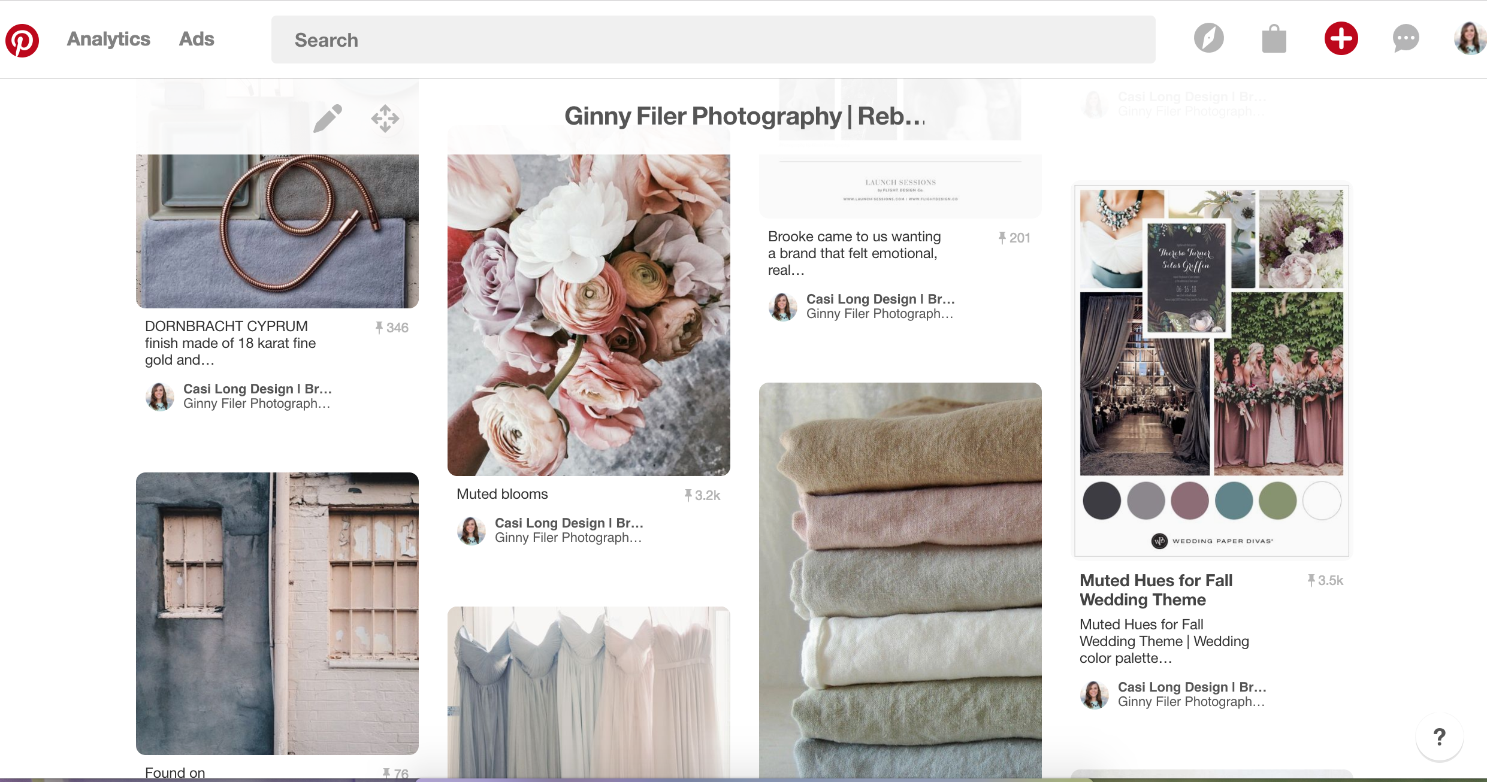Click Casi Long Design link under Muted blooms
This screenshot has width=1487, height=782.
(x=569, y=523)
